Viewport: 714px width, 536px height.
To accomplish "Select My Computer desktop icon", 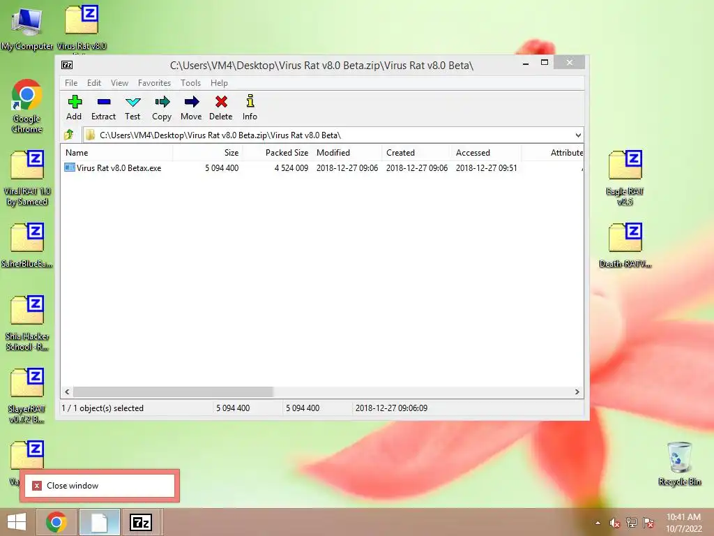I will (x=27, y=27).
